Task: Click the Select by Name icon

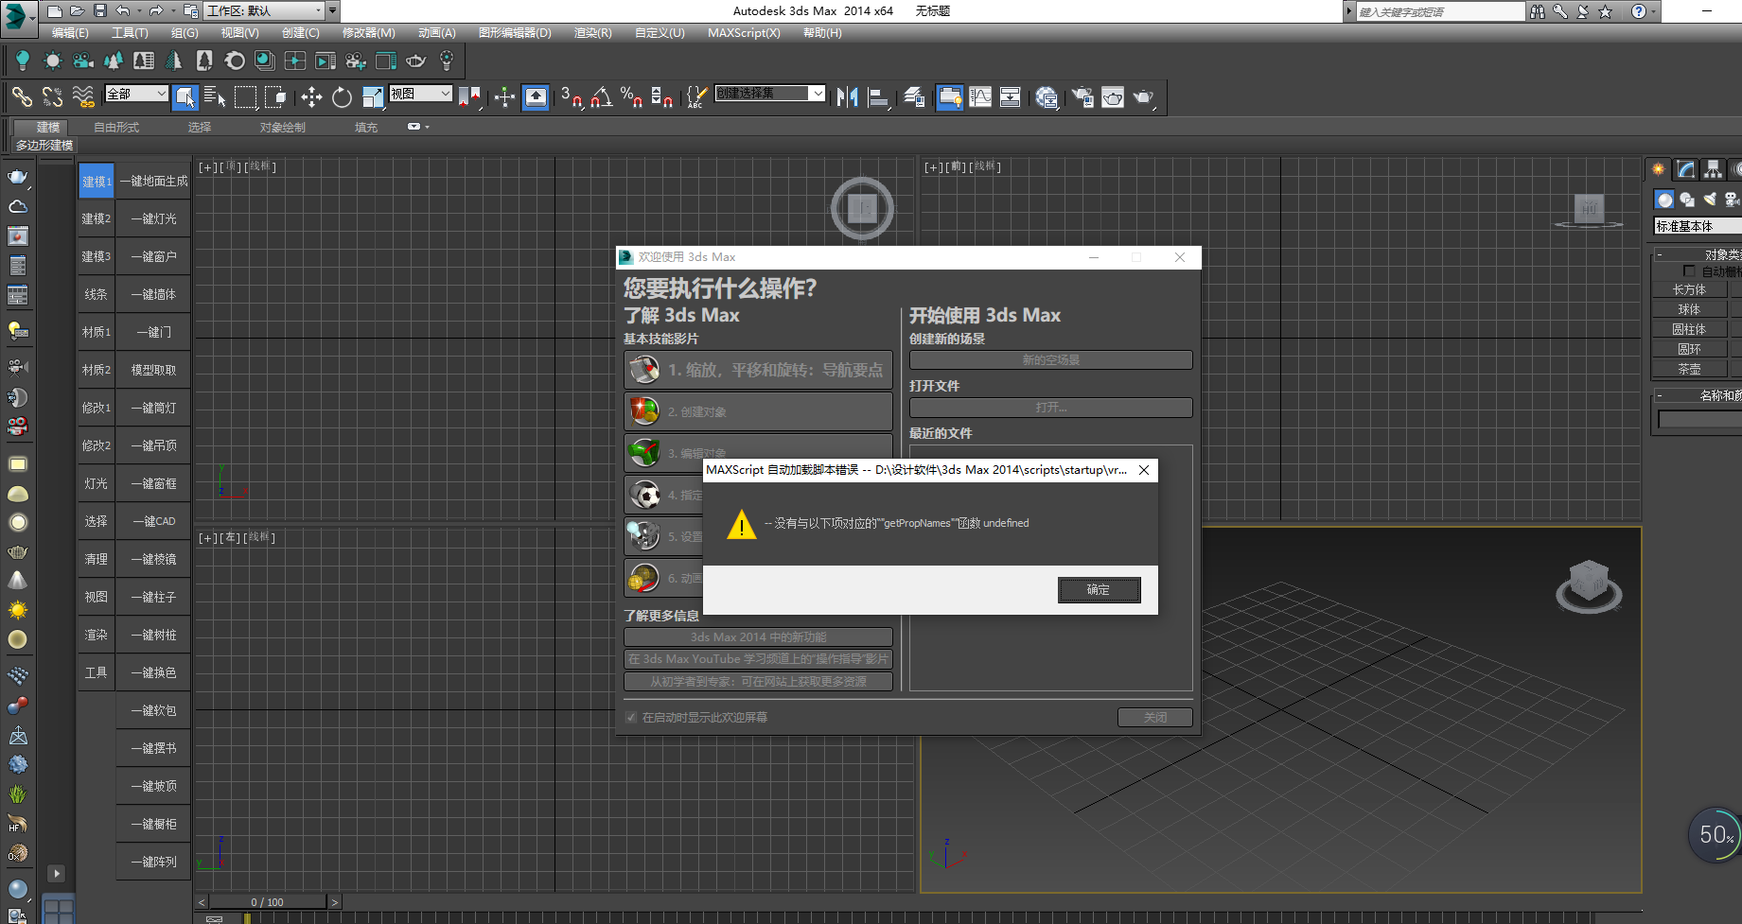Action: (x=215, y=96)
